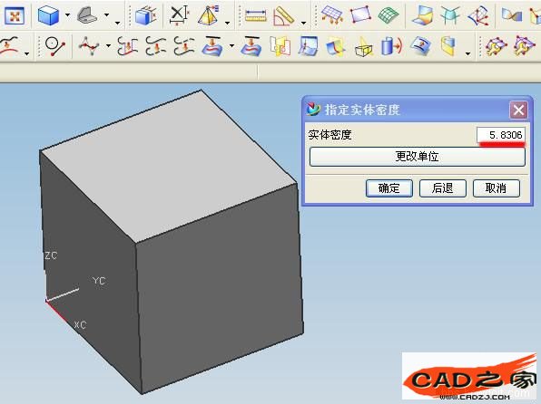This screenshot has height=404, width=541.
Task: Click the wireframe box offset icon
Action: click(x=364, y=47)
